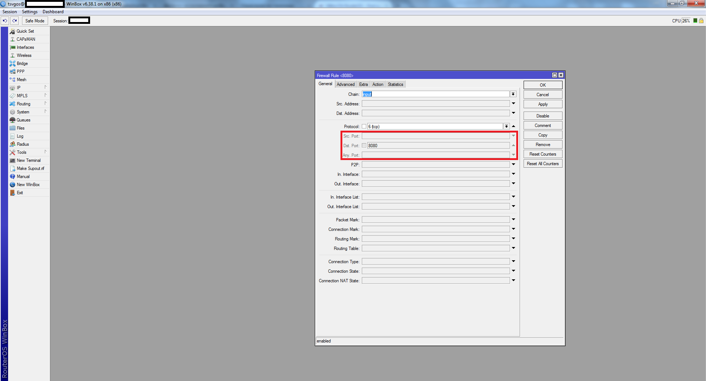Click the OK button
706x381 pixels.
pos(543,85)
